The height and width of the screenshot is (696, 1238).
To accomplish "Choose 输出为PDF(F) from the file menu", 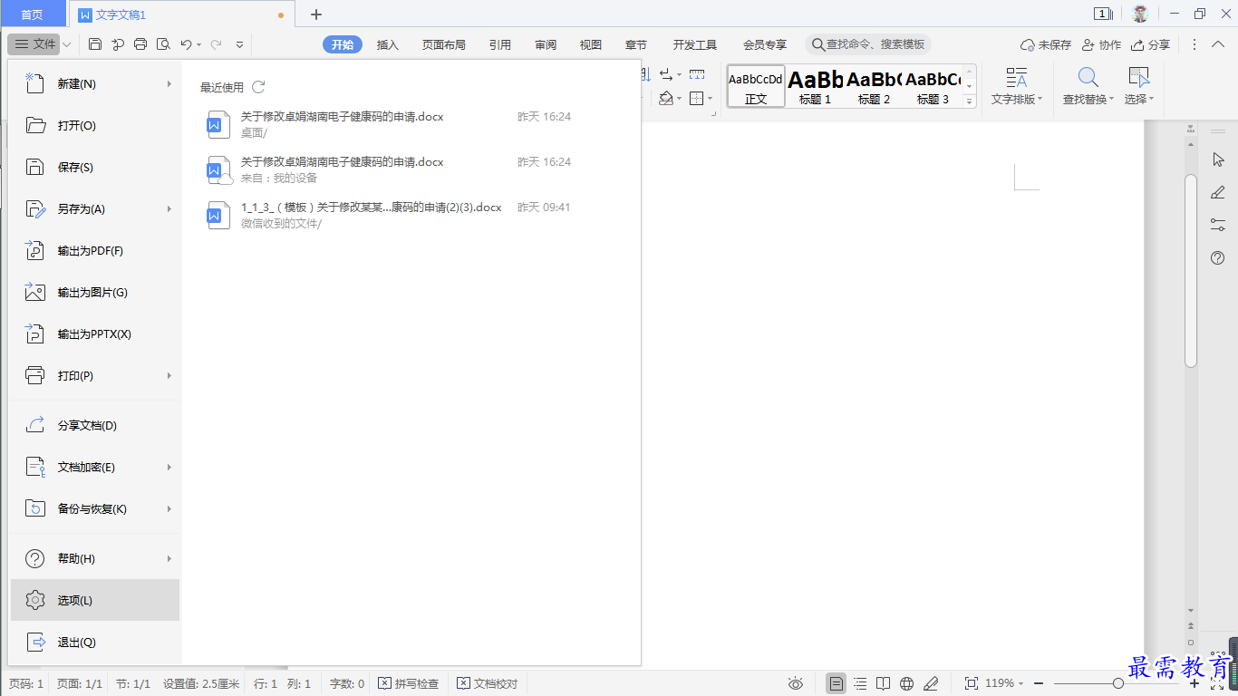I will (95, 251).
